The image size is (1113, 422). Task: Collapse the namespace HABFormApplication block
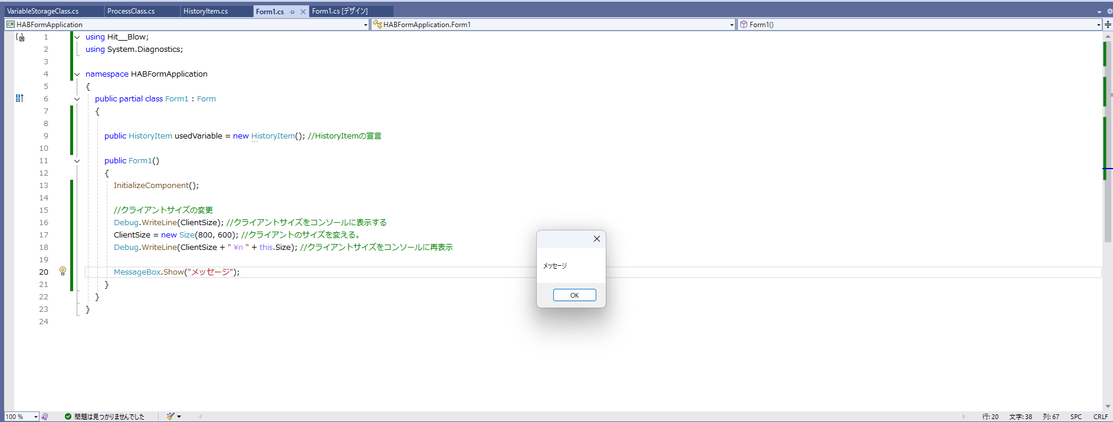(x=77, y=74)
